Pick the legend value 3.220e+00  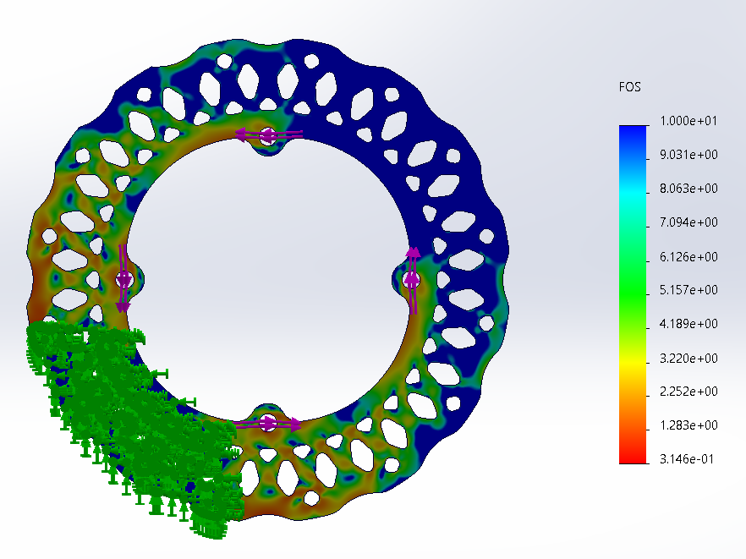click(x=688, y=359)
